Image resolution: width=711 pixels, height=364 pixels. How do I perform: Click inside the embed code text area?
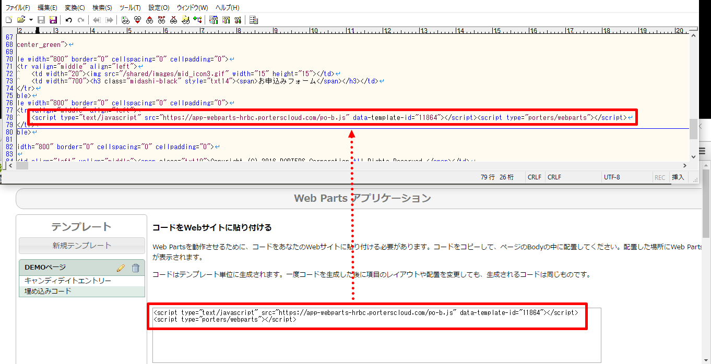pyautogui.click(x=376, y=335)
